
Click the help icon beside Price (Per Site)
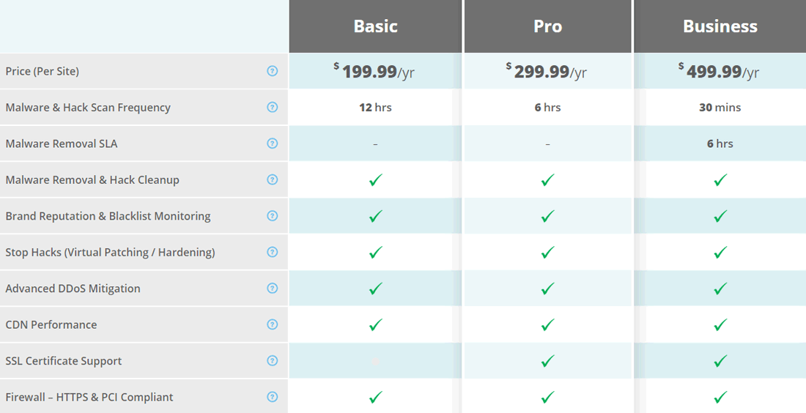tap(273, 71)
